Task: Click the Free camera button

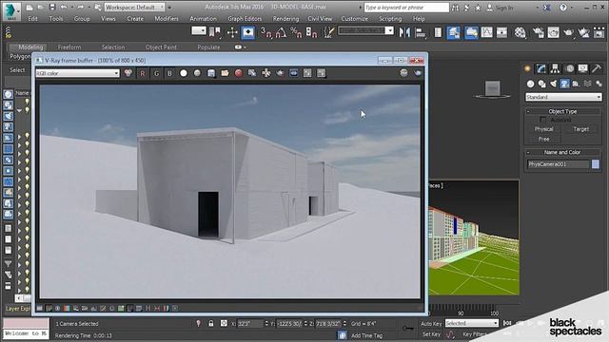Action: [543, 139]
